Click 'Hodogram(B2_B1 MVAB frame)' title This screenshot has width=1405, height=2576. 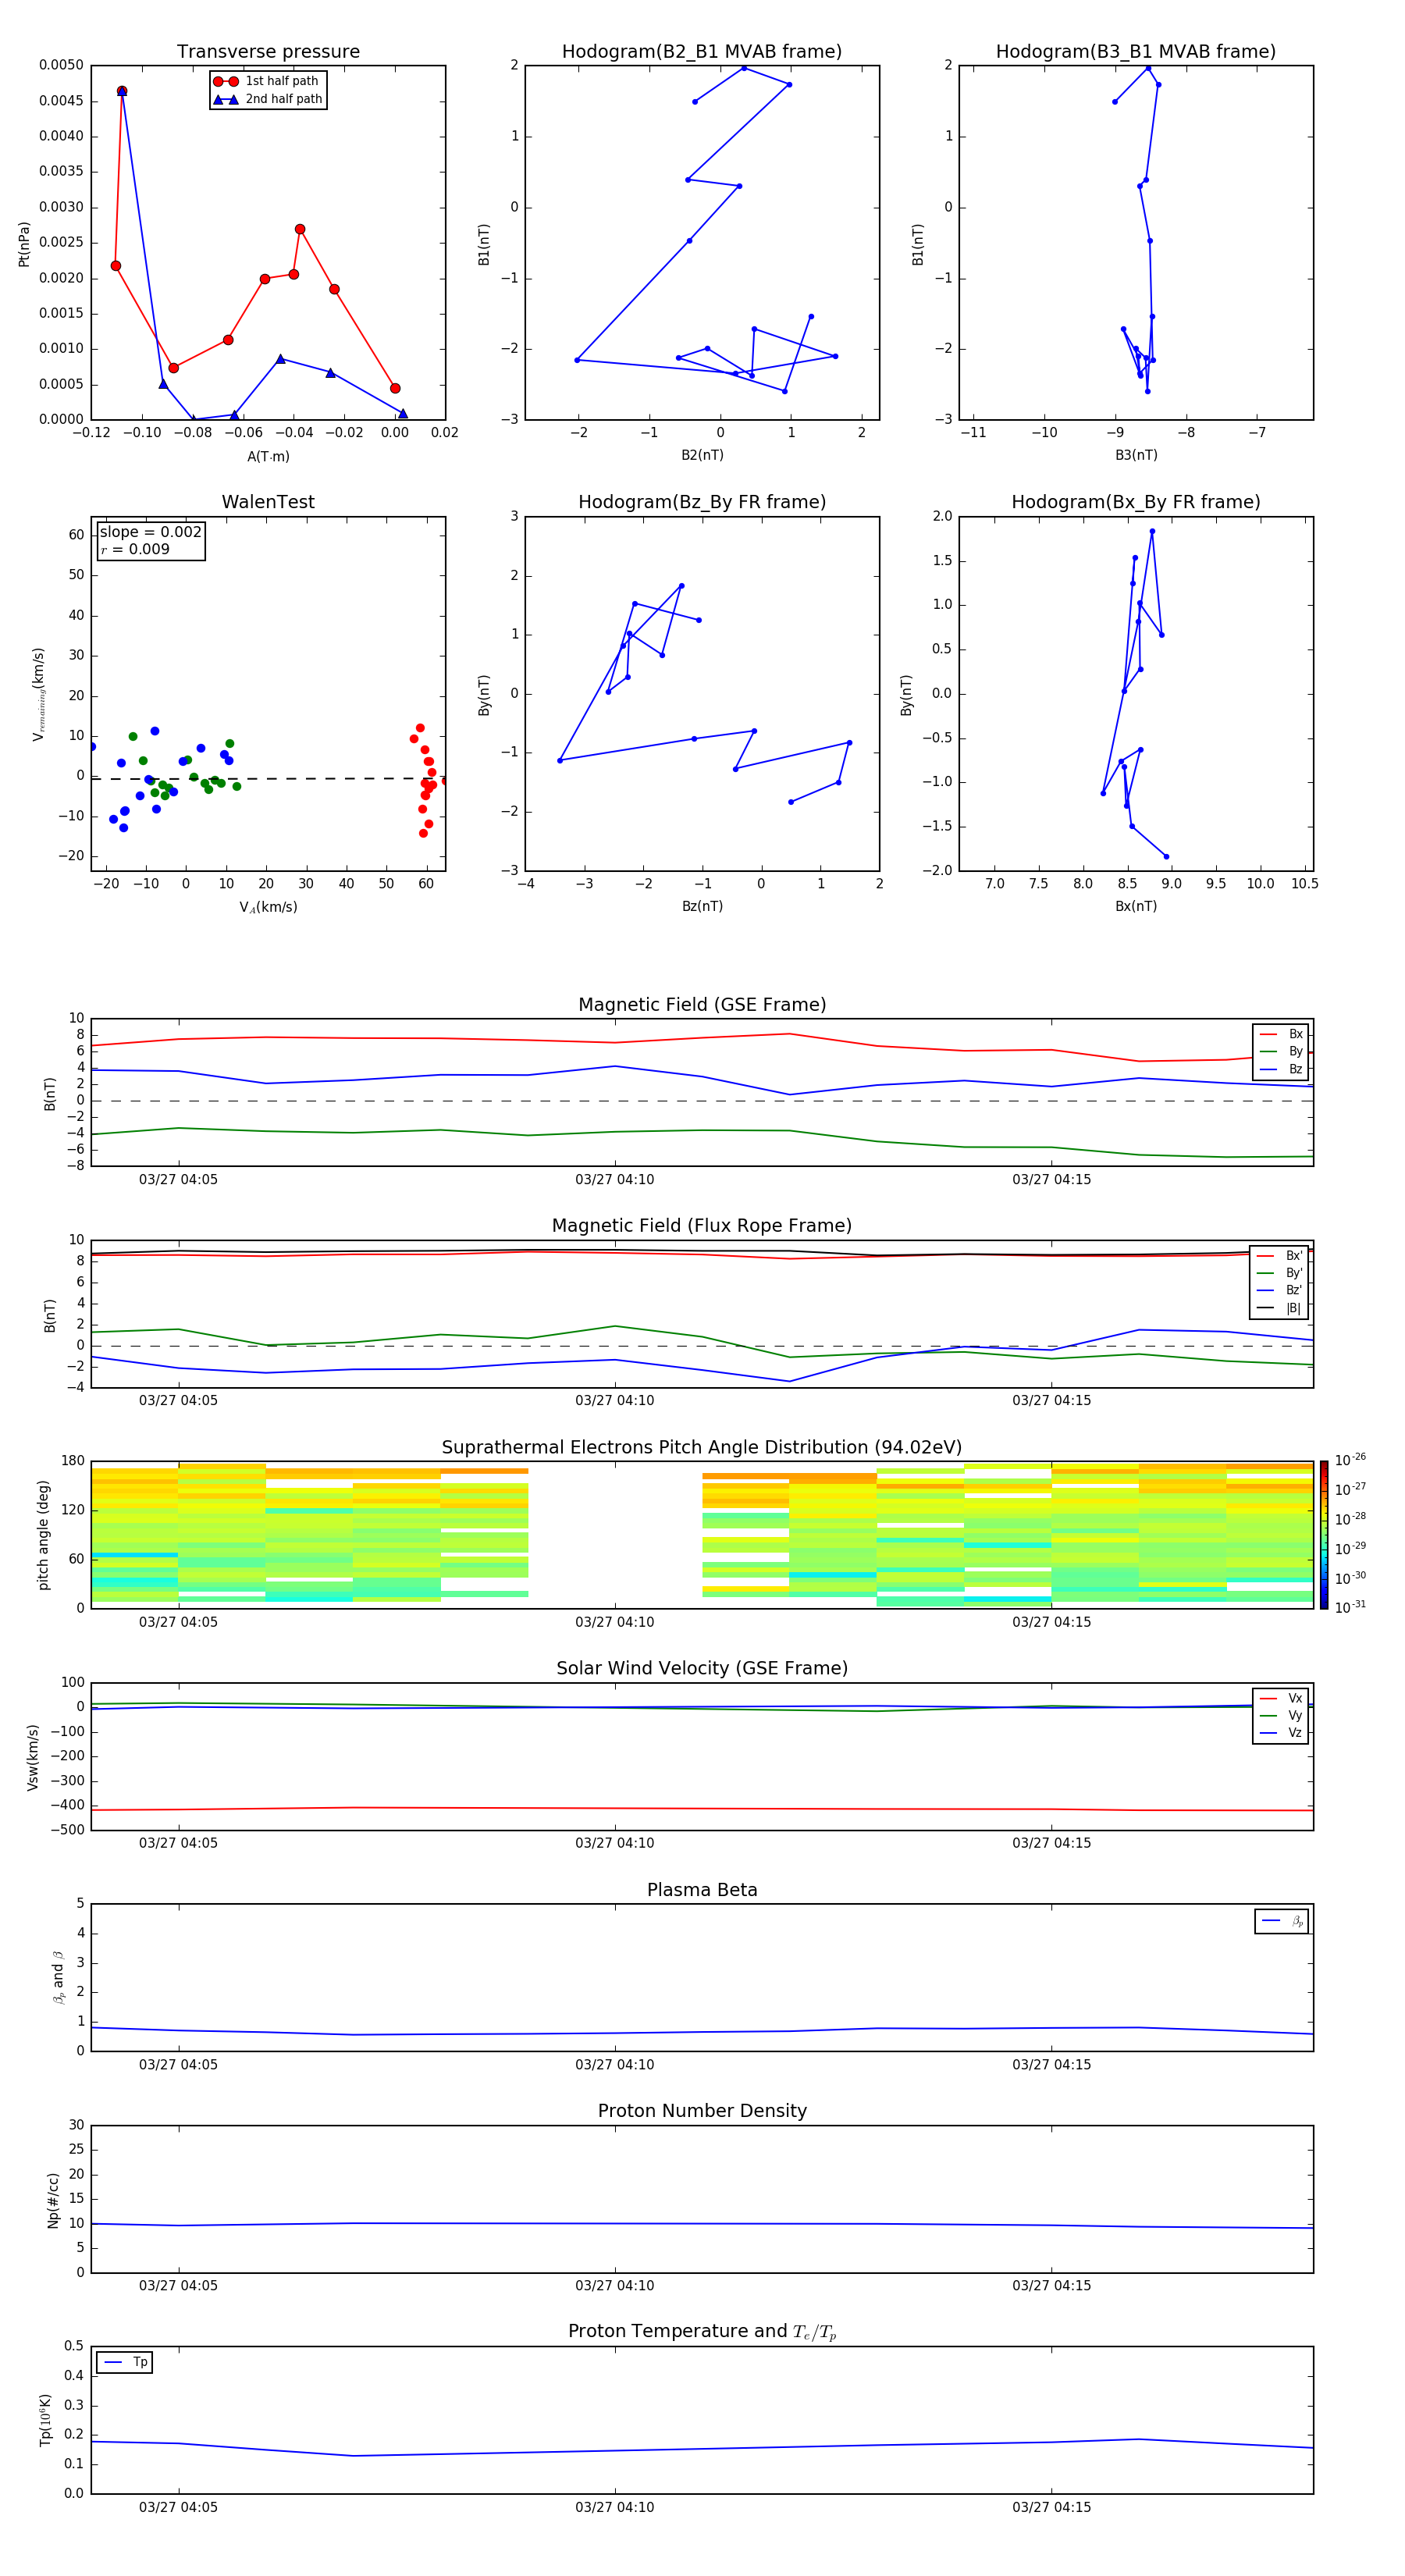[x=702, y=52]
